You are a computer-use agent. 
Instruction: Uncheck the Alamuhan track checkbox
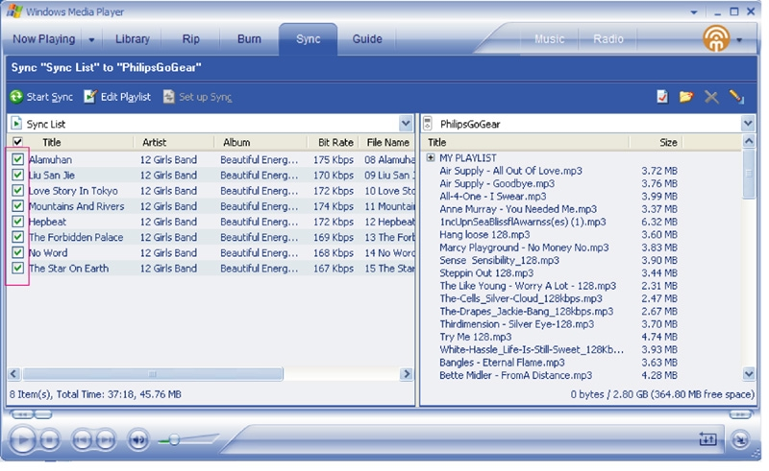[x=17, y=159]
